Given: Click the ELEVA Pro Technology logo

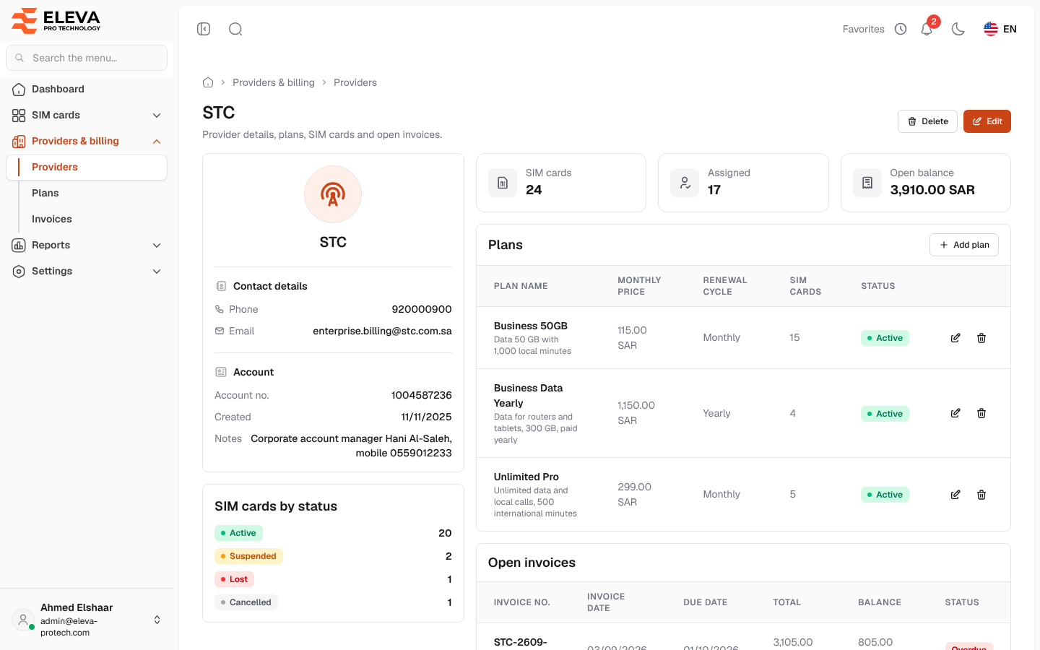Looking at the screenshot, I should [x=56, y=20].
